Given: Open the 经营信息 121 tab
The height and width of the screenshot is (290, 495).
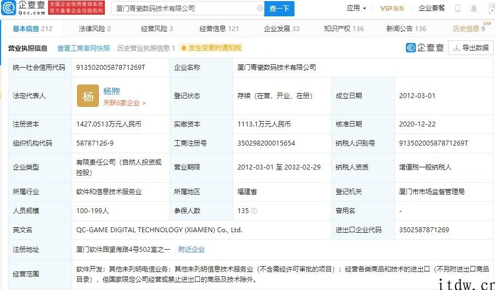Looking at the screenshot, I should 219,29.
